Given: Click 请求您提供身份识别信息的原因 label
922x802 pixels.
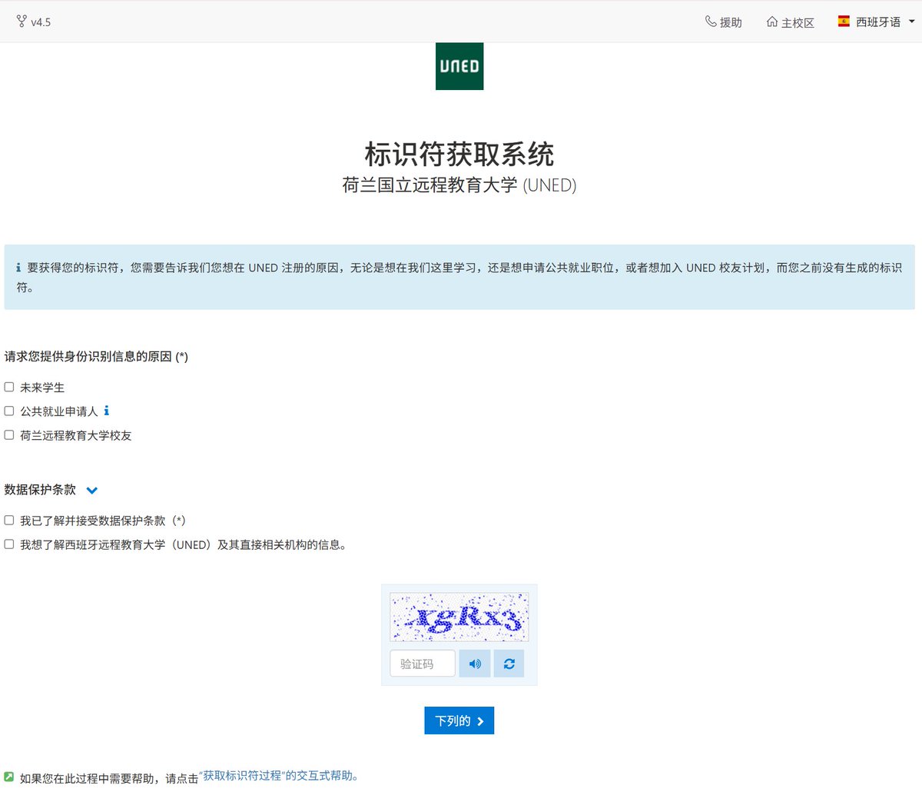Looking at the screenshot, I should pyautogui.click(x=96, y=357).
